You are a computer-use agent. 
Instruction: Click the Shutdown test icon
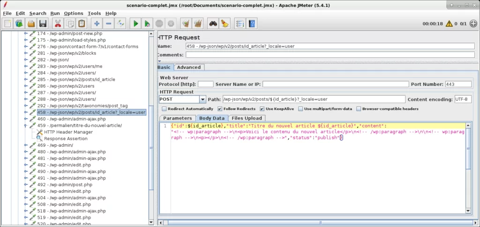[x=171, y=23]
